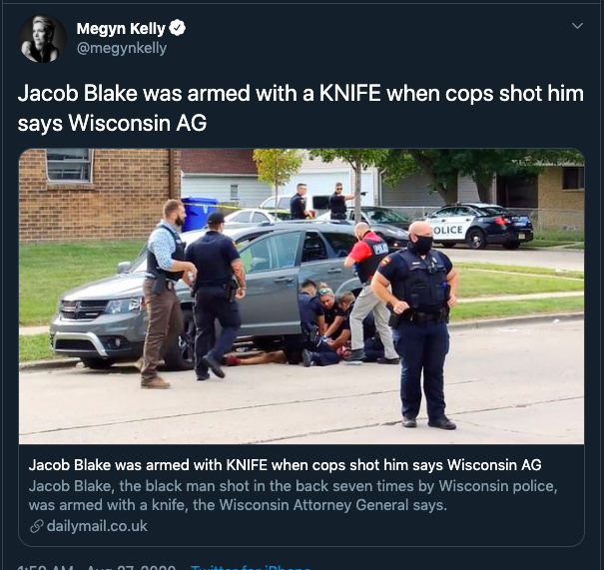Open the article card headline text
604x570 pixels.
coord(286,465)
